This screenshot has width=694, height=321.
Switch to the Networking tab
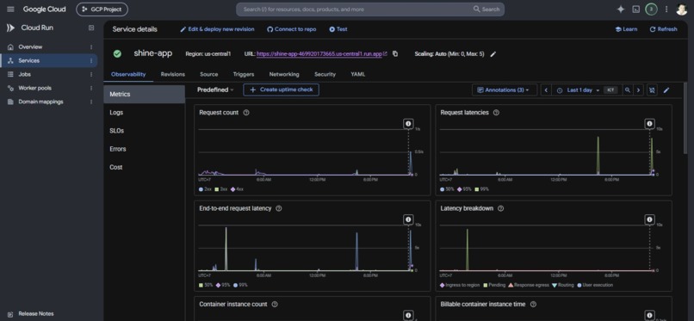click(x=284, y=74)
